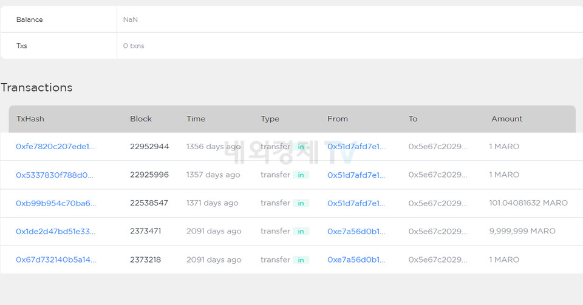Open From address of 9,999,999 MARO transfer
The height and width of the screenshot is (305, 583).
point(356,231)
